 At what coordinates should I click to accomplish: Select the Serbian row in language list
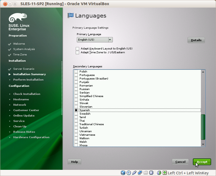click(x=137, y=93)
